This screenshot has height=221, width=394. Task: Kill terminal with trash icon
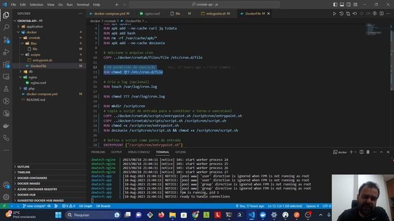click(x=368, y=152)
